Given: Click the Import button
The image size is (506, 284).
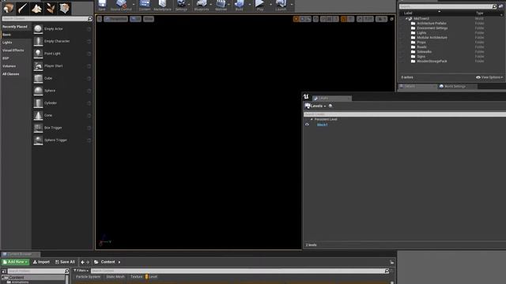Looking at the screenshot, I should pyautogui.click(x=41, y=262).
